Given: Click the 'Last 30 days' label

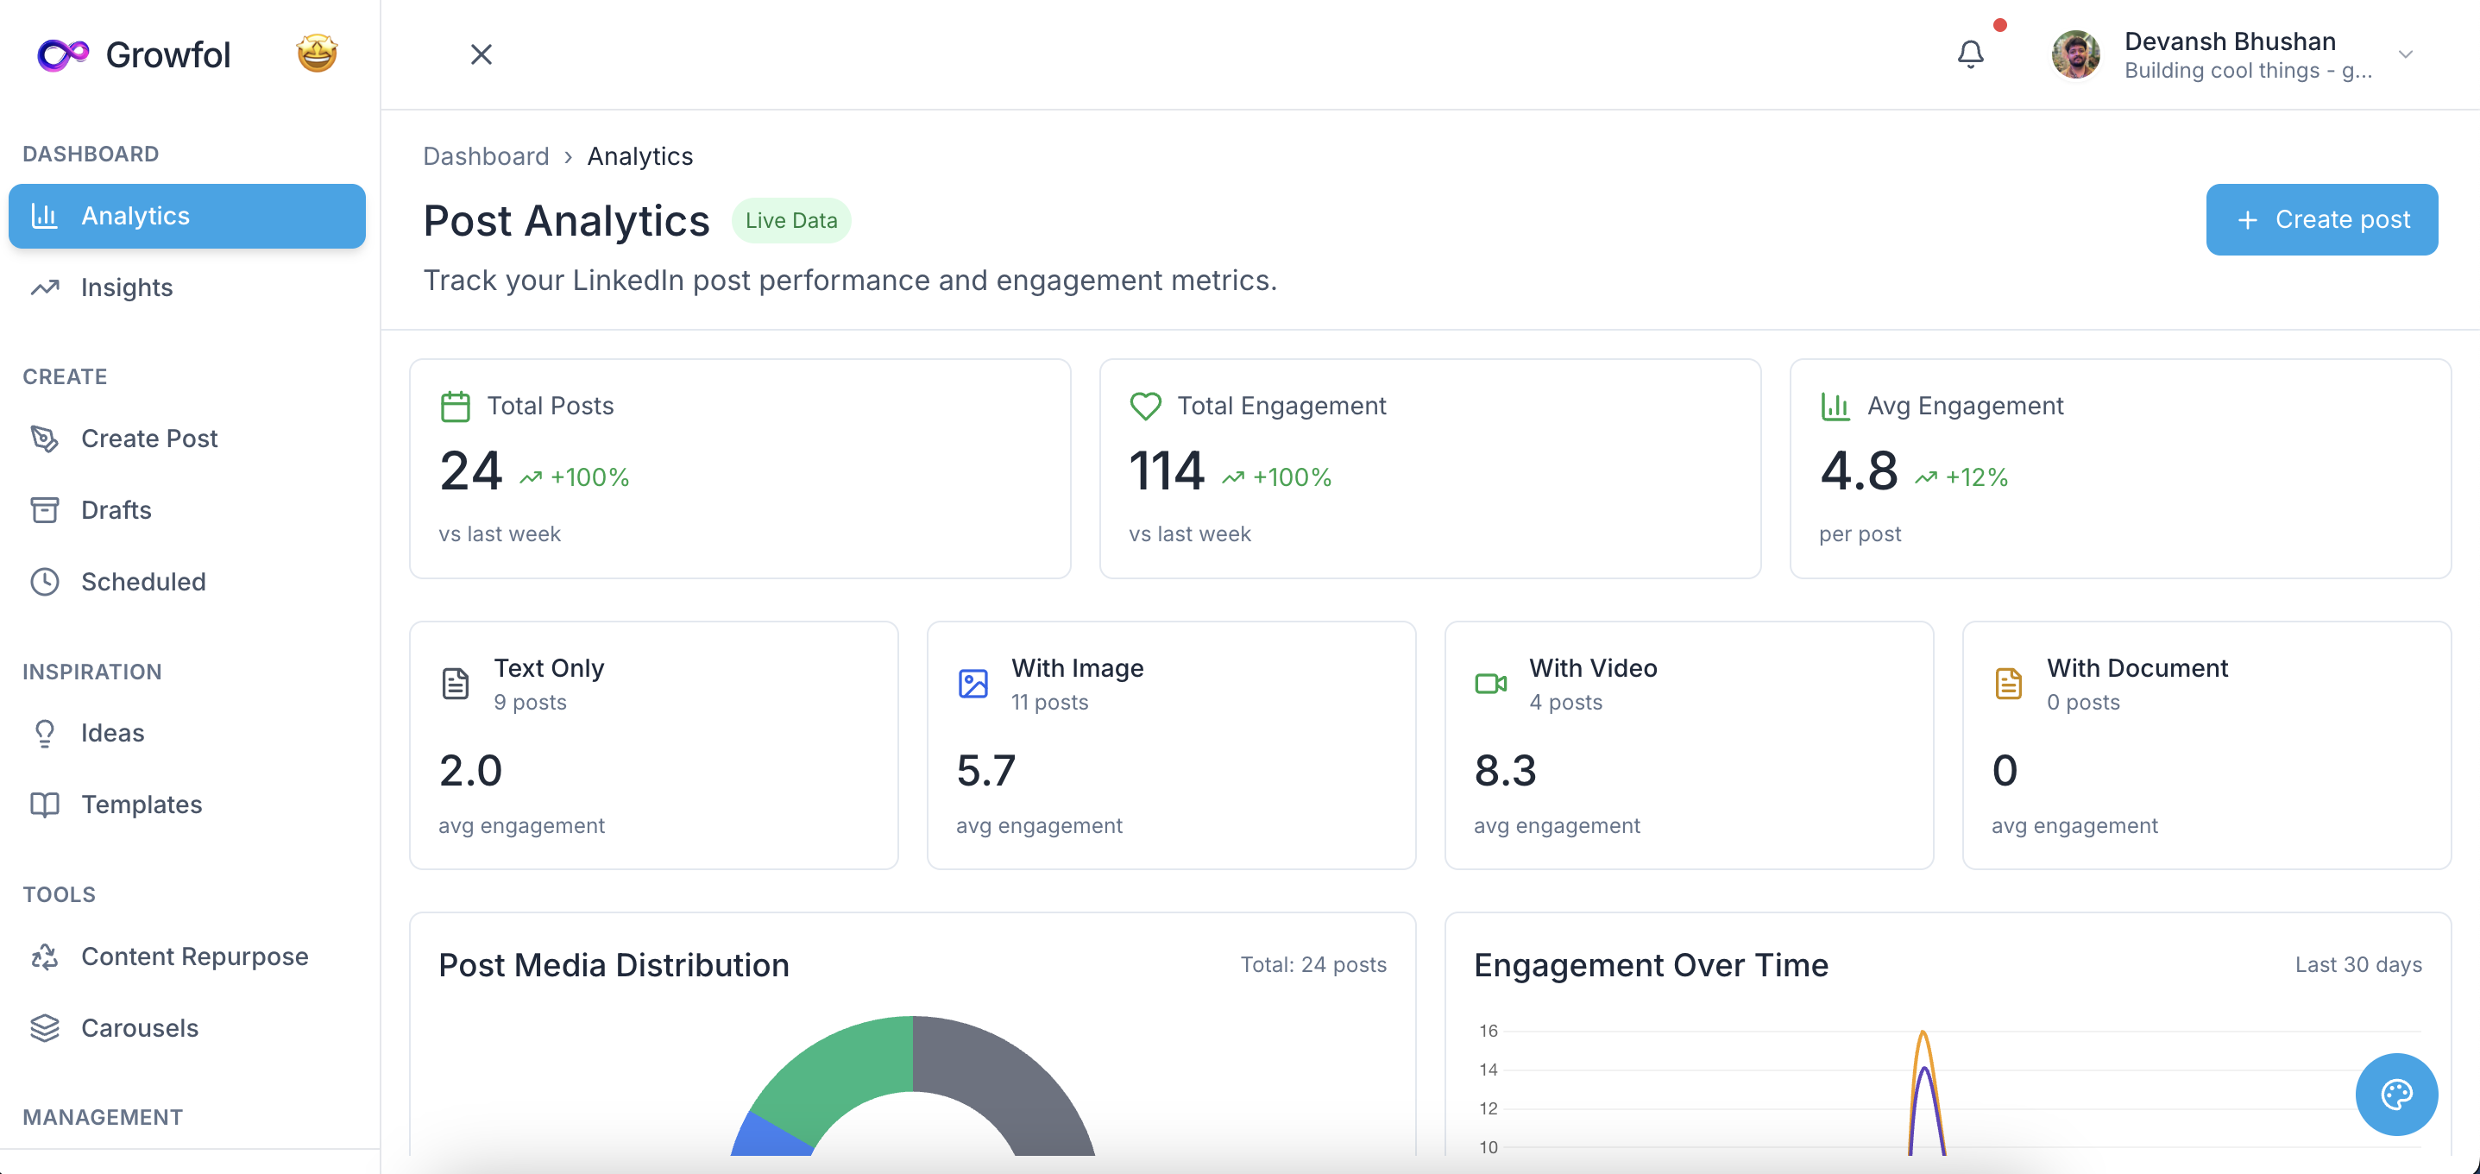Looking at the screenshot, I should pos(2358,965).
